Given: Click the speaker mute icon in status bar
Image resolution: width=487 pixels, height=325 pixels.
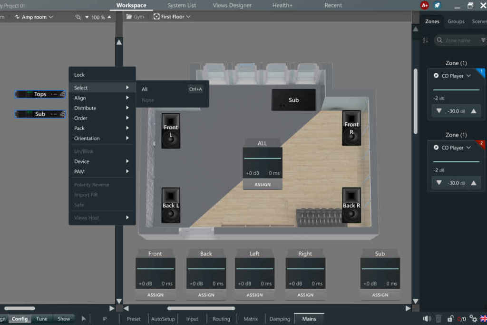Looking at the screenshot, I should pyautogui.click(x=427, y=319).
